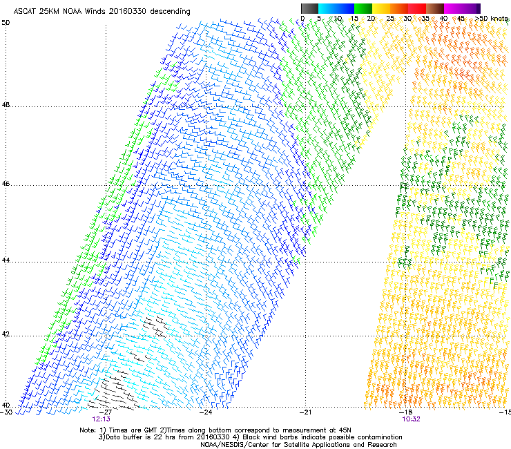Click the gray 0-5 knots color segment
Viewport: 511px width, 449px height.
(x=309, y=8)
